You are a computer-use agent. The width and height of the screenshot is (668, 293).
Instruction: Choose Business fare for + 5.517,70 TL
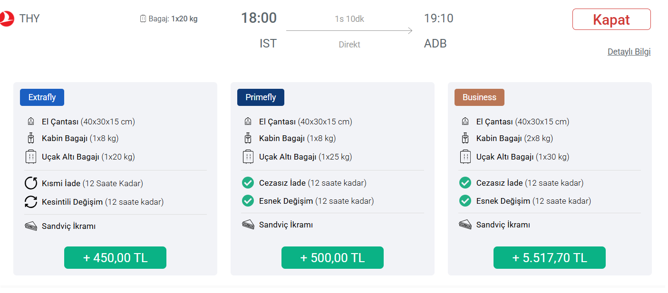[550, 258]
